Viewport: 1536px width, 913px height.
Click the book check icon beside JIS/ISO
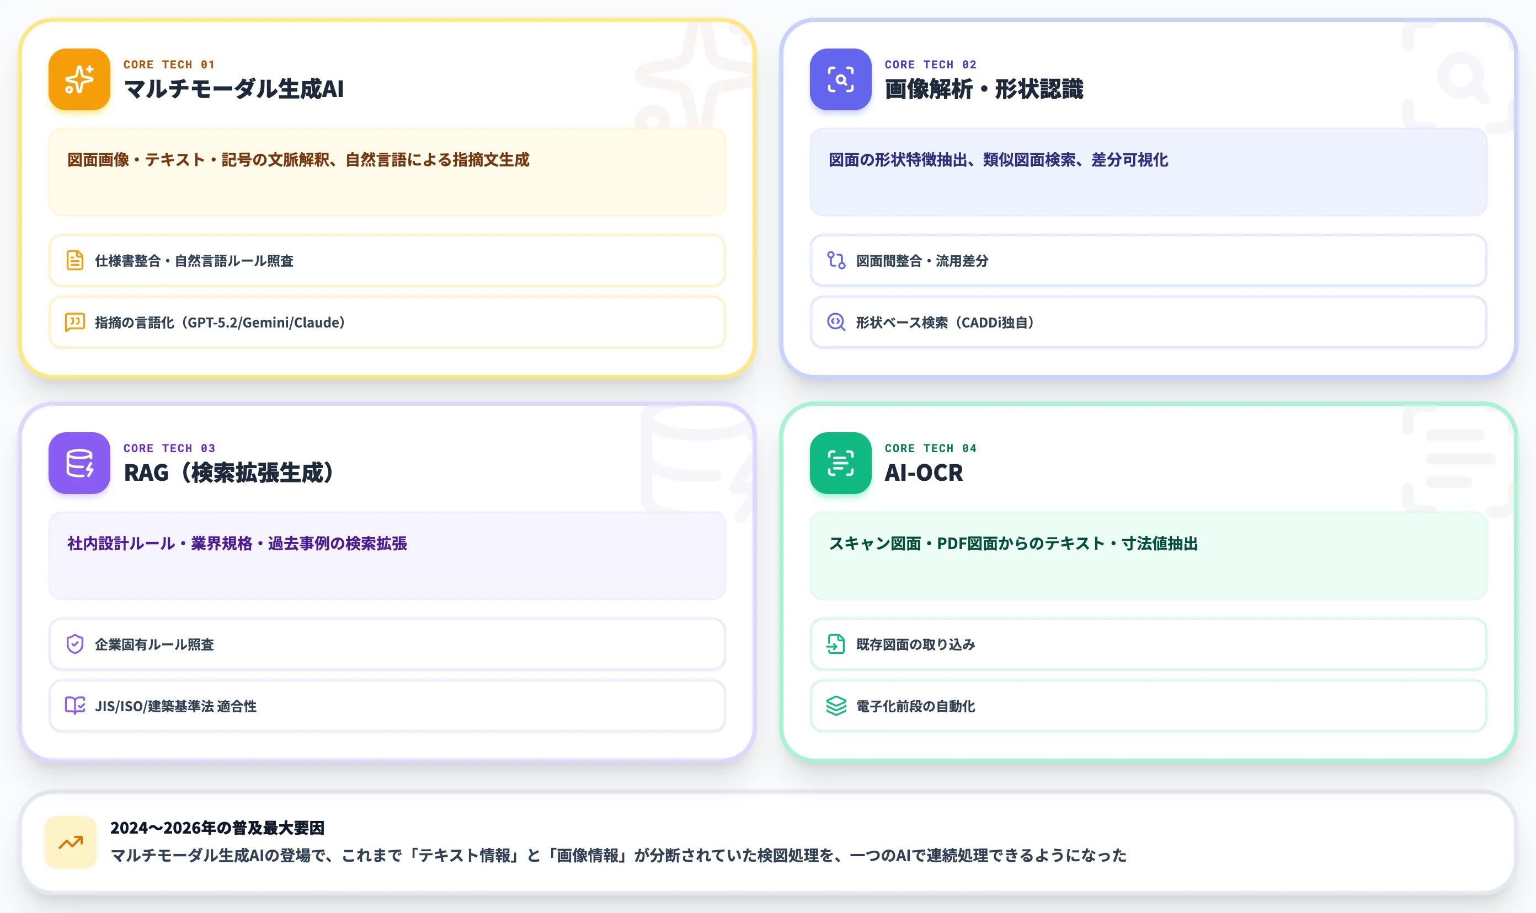[75, 706]
